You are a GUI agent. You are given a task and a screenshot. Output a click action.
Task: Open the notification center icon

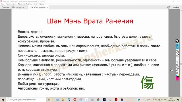pyautogui.click(x=178, y=99)
